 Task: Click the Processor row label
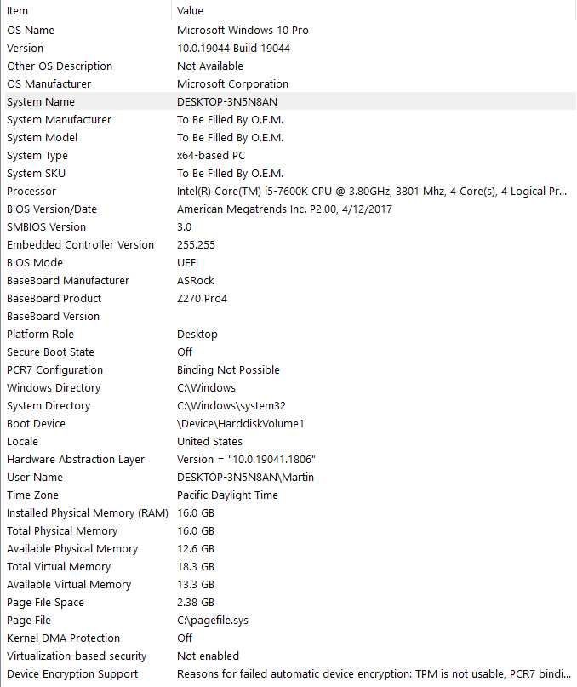click(31, 192)
